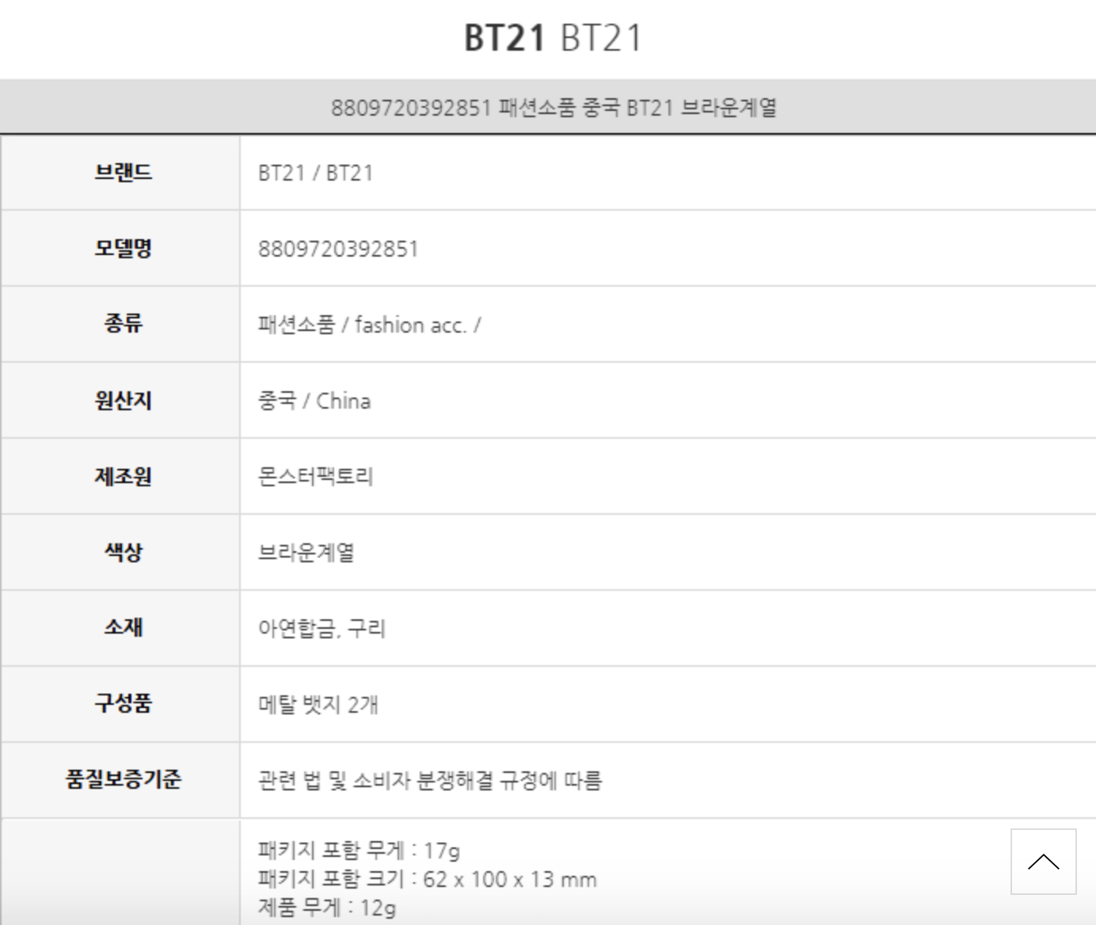This screenshot has width=1096, height=925.
Task: Click the BT21 / BT21 brand value
Action: pyautogui.click(x=315, y=173)
